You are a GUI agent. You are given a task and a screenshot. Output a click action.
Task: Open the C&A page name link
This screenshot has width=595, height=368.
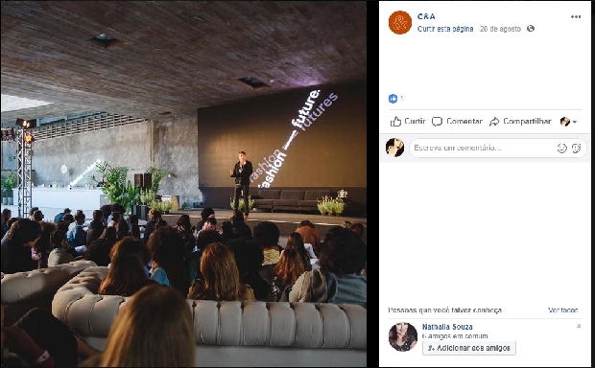pyautogui.click(x=426, y=16)
